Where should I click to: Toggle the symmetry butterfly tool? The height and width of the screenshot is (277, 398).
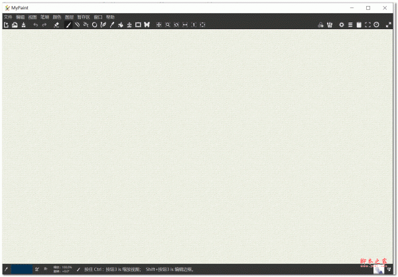pyautogui.click(x=147, y=25)
